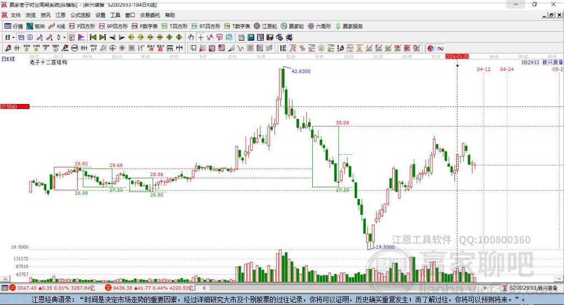The image size is (564, 305).
Task: Switch to K线 view button
Action: coord(57,26)
